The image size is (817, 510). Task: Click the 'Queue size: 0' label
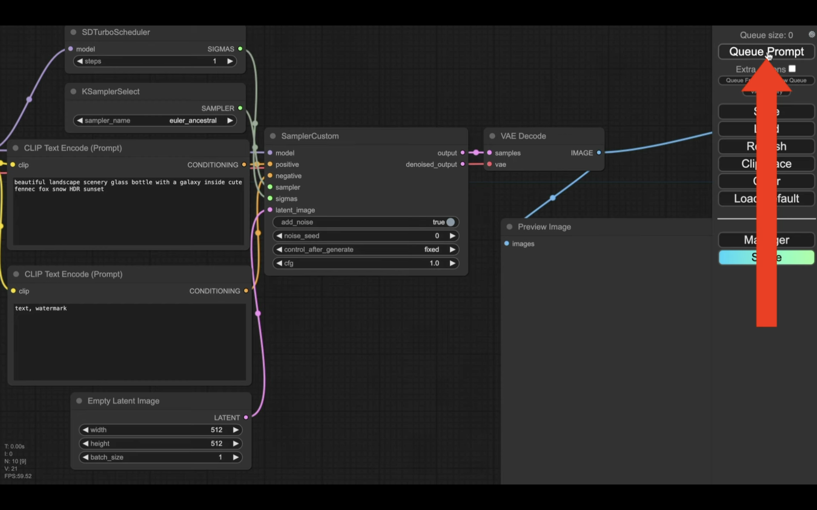pyautogui.click(x=766, y=35)
